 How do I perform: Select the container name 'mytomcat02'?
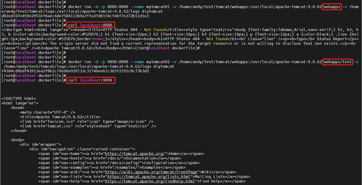[x=158, y=62]
